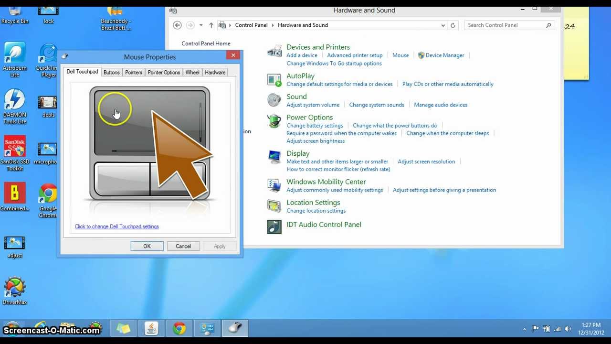The image size is (611, 344).
Task: Open Manage audio devices link
Action: [441, 105]
